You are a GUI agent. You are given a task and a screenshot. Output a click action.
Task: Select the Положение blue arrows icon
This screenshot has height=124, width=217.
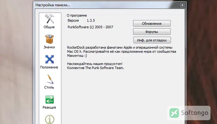click(49, 59)
